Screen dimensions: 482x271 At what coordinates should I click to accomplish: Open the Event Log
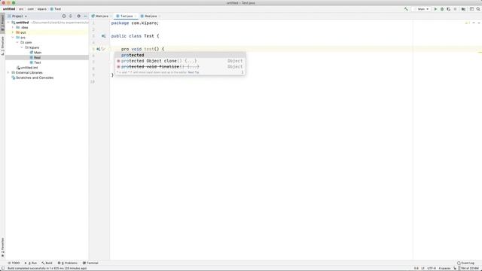coord(465,263)
